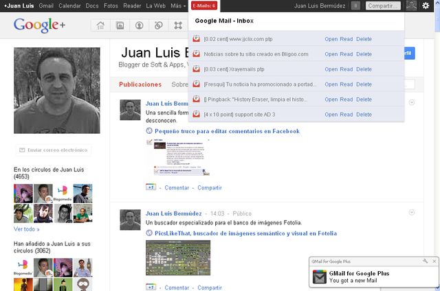
Task: Click Comentar on the Fotolia post
Action: point(177,288)
